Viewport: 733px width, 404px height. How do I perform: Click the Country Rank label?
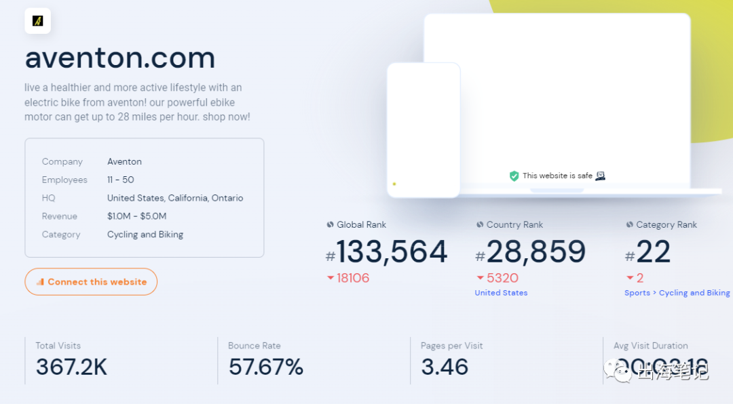pos(514,224)
